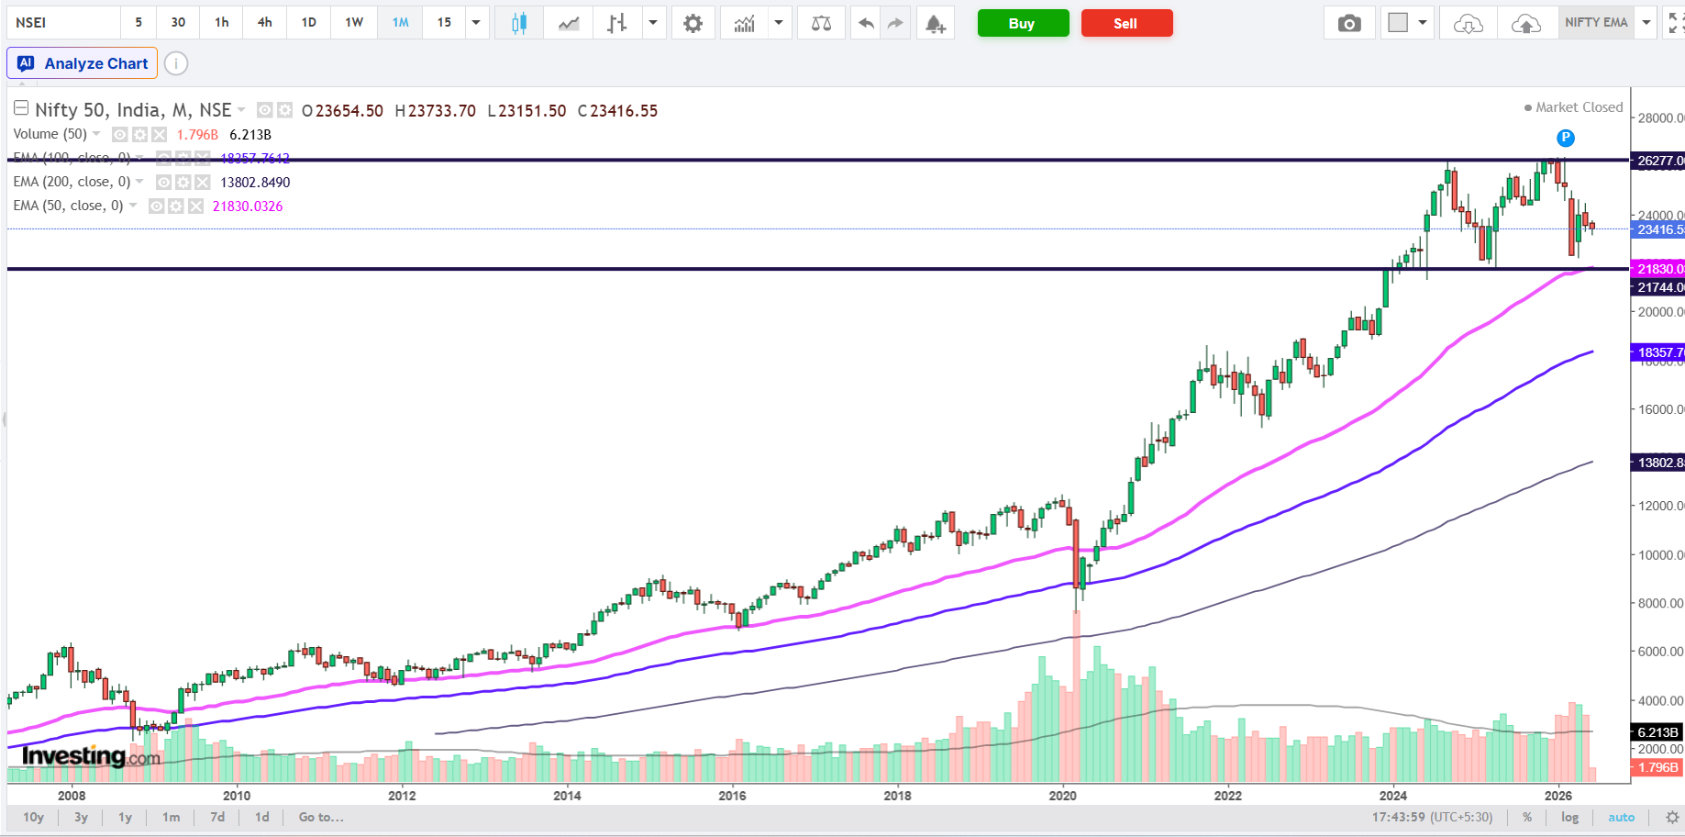Remove EMA (50, close, 0) indicator
1685x837 pixels.
coord(195,206)
